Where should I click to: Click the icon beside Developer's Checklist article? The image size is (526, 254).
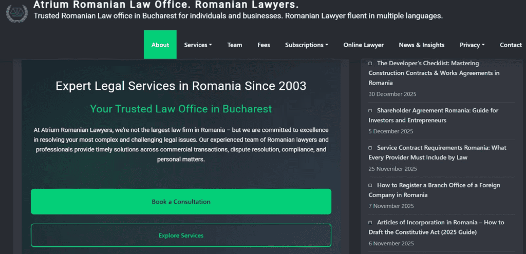370,63
